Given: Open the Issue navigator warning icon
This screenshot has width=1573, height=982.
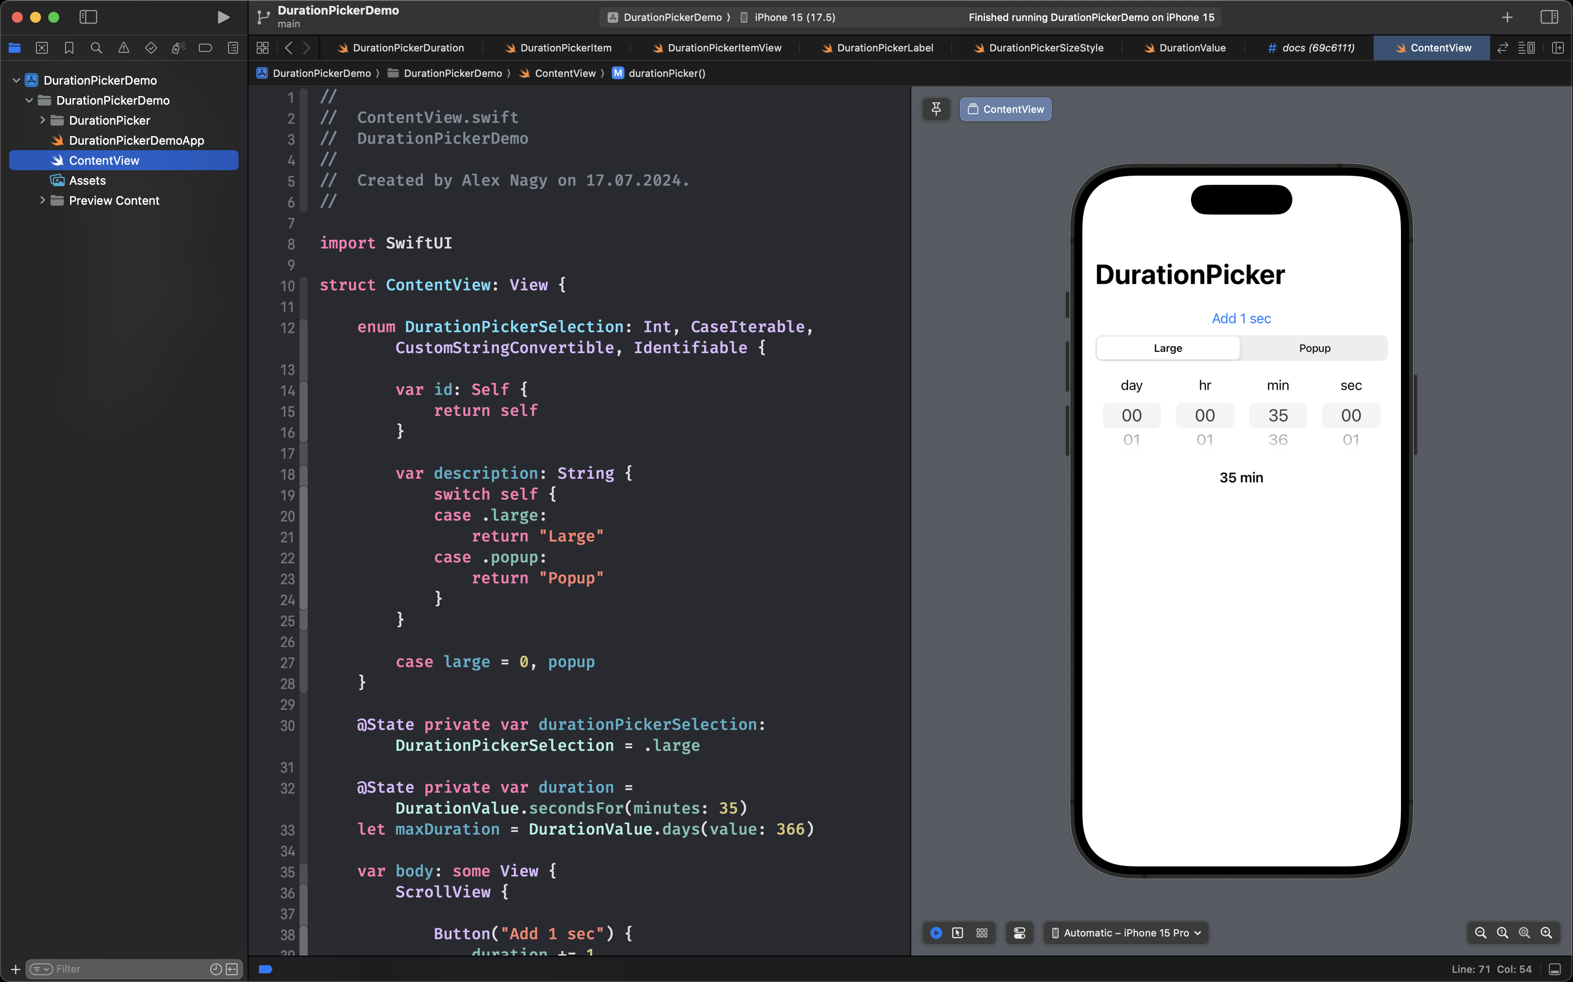Looking at the screenshot, I should [x=123, y=48].
